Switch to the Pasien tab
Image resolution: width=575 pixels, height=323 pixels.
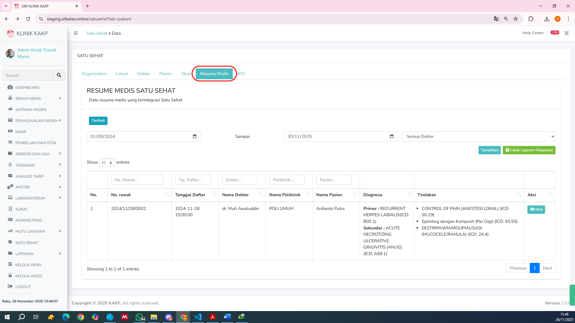coord(165,74)
